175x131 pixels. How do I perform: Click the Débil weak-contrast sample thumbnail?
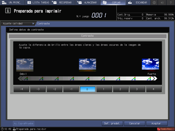point(25,65)
